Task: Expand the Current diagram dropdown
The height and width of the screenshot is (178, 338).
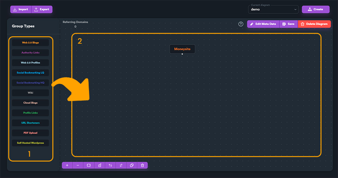Action: click(x=273, y=9)
